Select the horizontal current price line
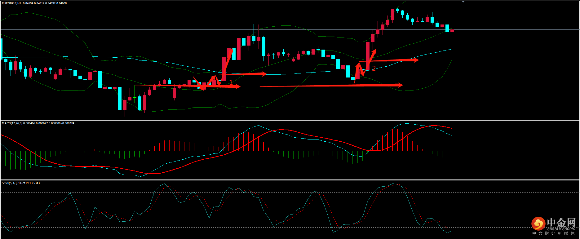This screenshot has height=239, width=580. coord(290,30)
